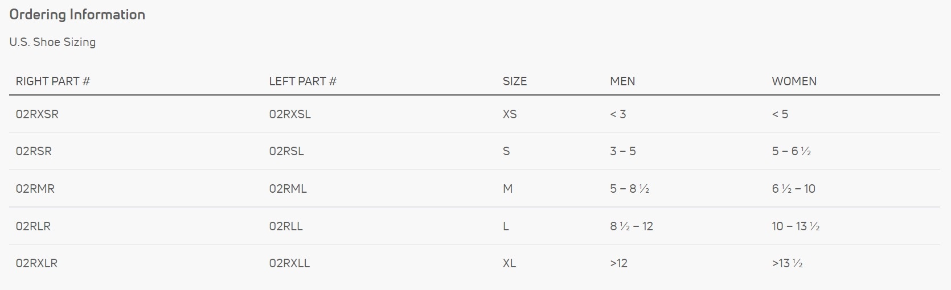The width and height of the screenshot is (951, 290).
Task: Select left part number 02RXSL
Action: click(x=290, y=114)
